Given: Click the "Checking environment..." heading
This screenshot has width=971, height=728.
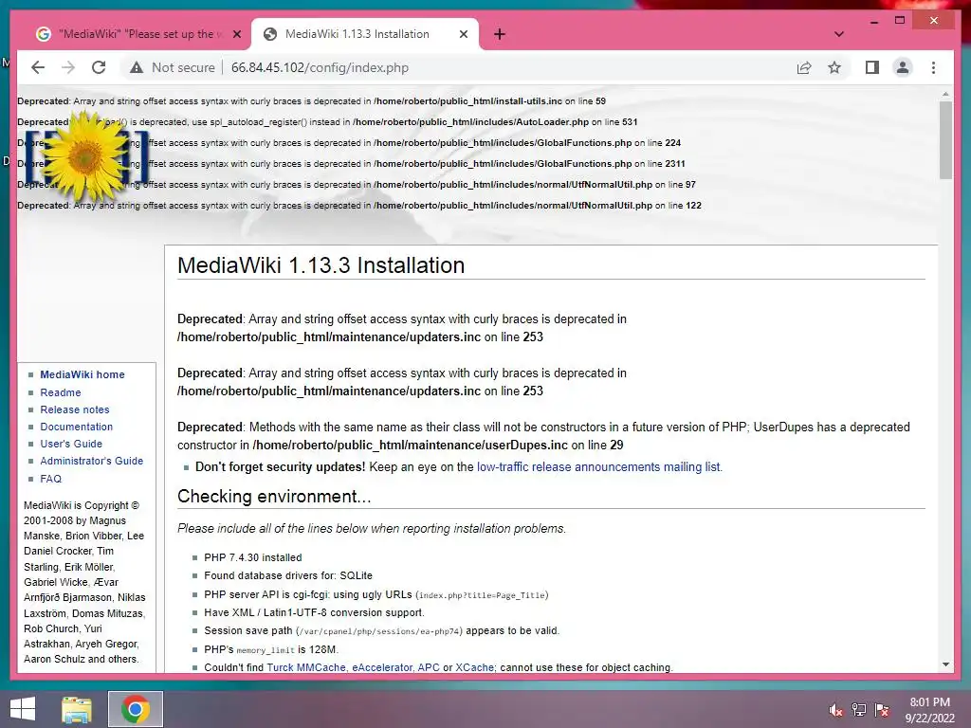Looking at the screenshot, I should 274,497.
